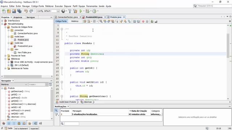Click the red Start Macro Recording icon
232x130 pixels.
click(x=143, y=22)
